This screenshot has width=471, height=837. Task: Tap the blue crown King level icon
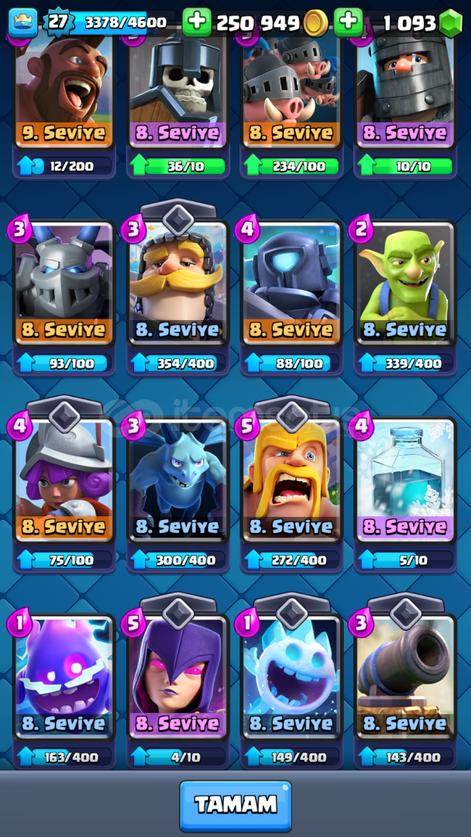pos(23,23)
